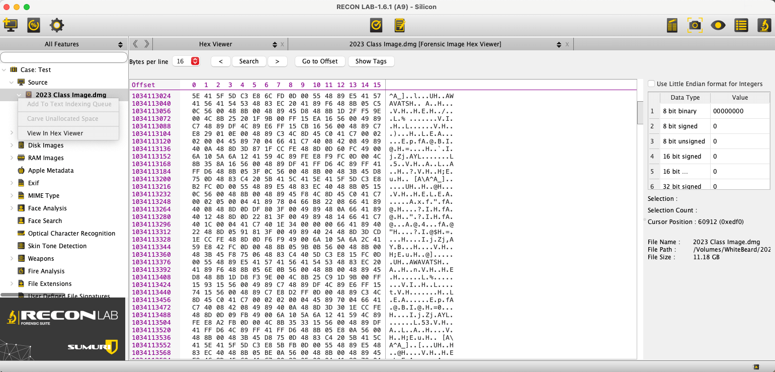The image size is (775, 372).
Task: Toggle the eye visibility icon
Action: [x=718, y=25]
